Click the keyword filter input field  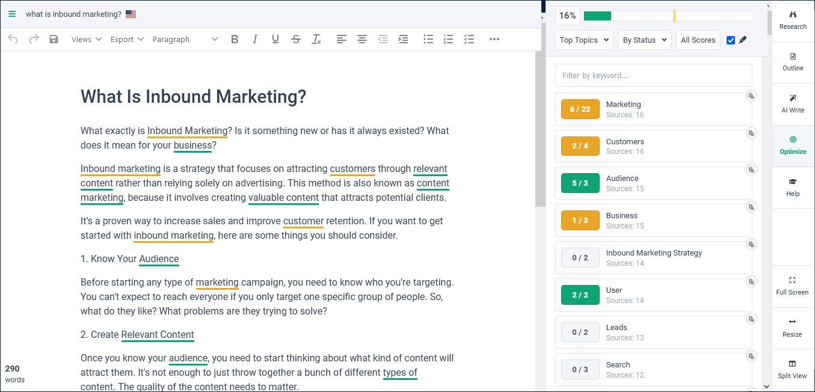pos(653,75)
